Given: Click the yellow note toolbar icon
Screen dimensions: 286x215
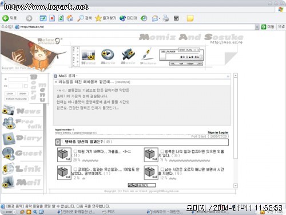Looking at the screenshot, I should (x=190, y=18).
